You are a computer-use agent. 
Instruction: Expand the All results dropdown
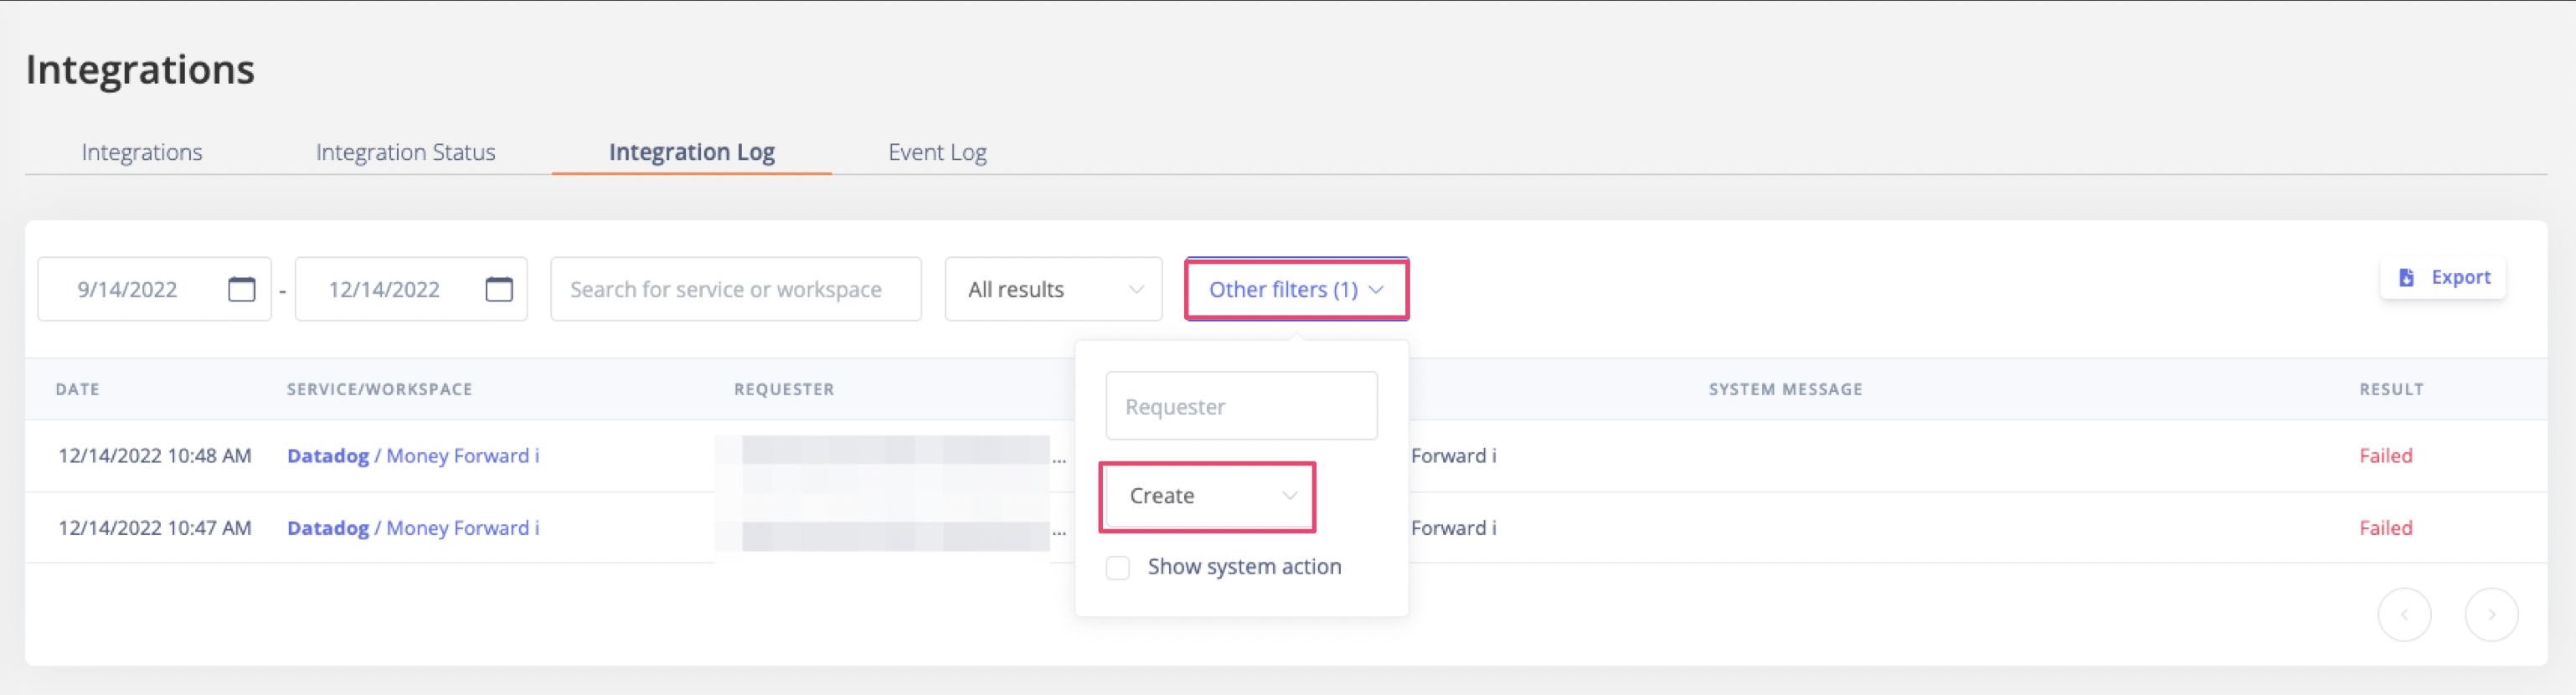pyautogui.click(x=1053, y=289)
